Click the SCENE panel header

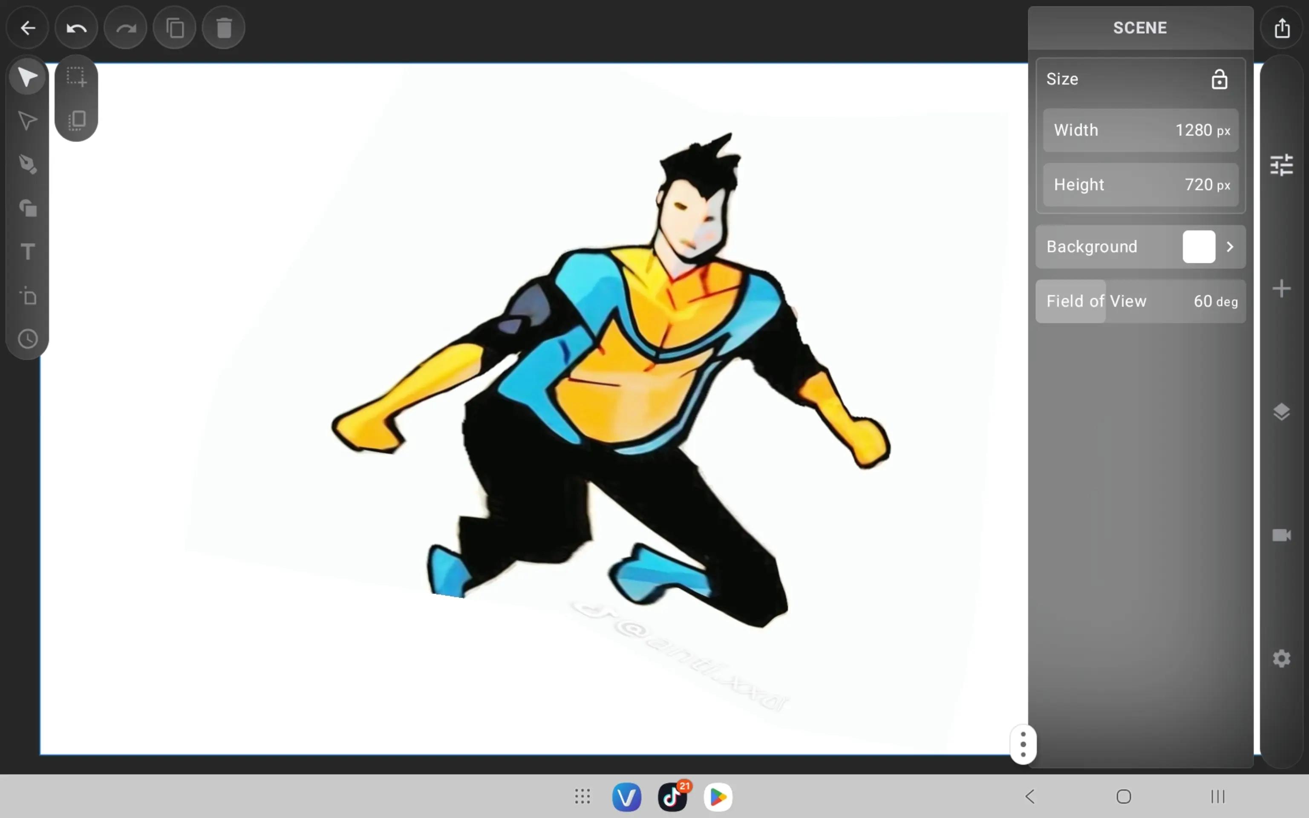[x=1140, y=28]
